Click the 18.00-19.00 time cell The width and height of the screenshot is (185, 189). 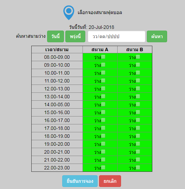[57, 136]
